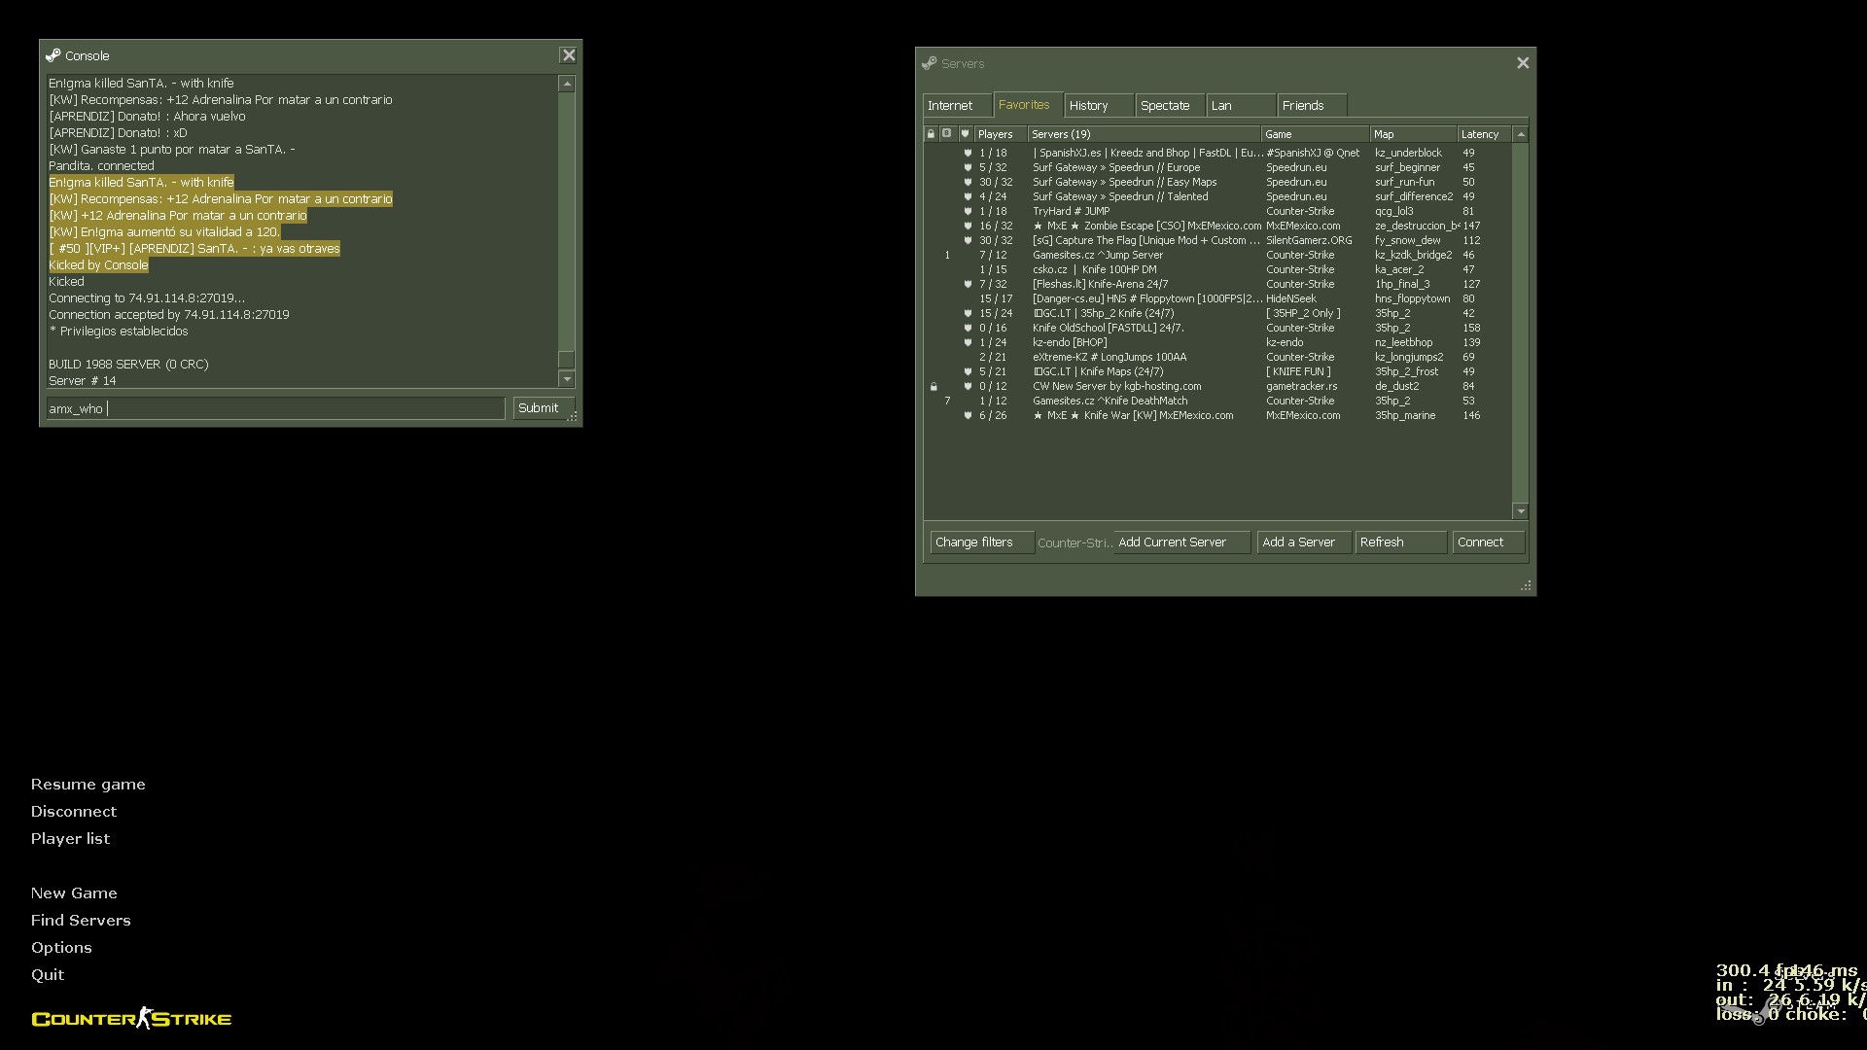Click console scrollbar up arrow
This screenshot has height=1050, width=1867.
pos(567,85)
